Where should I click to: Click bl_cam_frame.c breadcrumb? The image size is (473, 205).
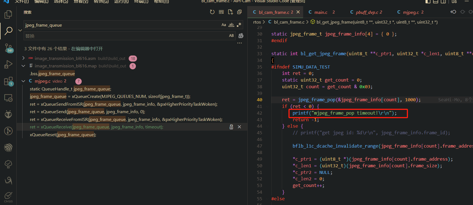286,22
